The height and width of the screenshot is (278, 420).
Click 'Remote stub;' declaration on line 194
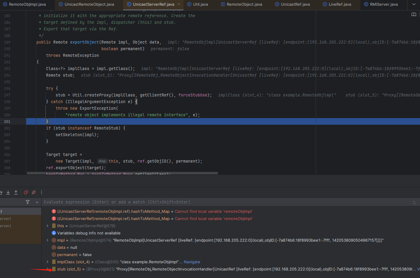60,75
